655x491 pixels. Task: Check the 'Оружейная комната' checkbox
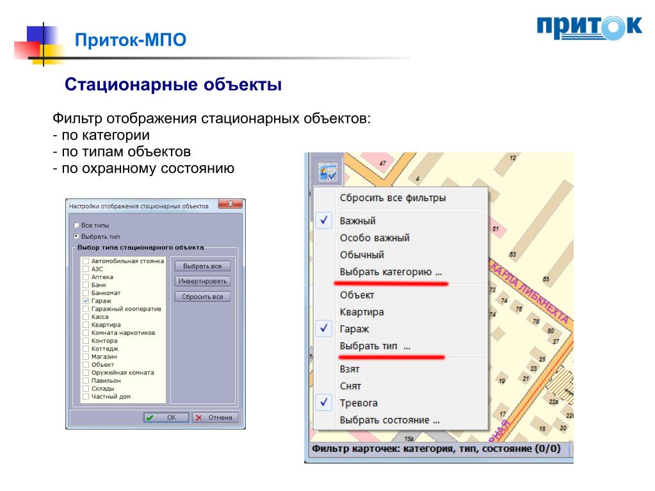click(x=86, y=373)
